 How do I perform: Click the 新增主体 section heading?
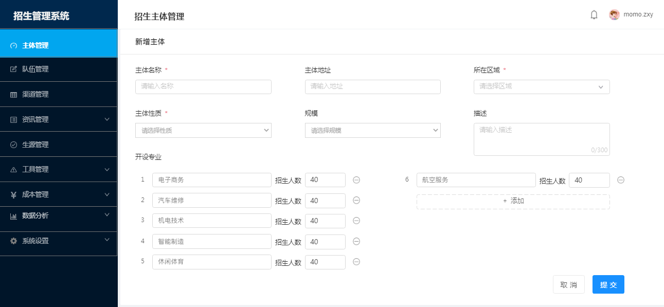tap(150, 42)
